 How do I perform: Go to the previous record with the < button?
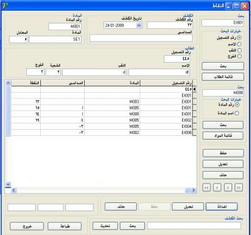point(217,187)
